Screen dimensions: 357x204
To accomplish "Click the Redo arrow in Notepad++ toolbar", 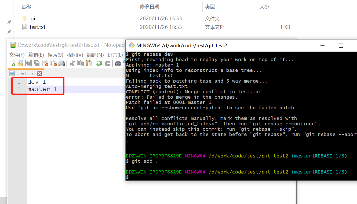I will 107,63.
